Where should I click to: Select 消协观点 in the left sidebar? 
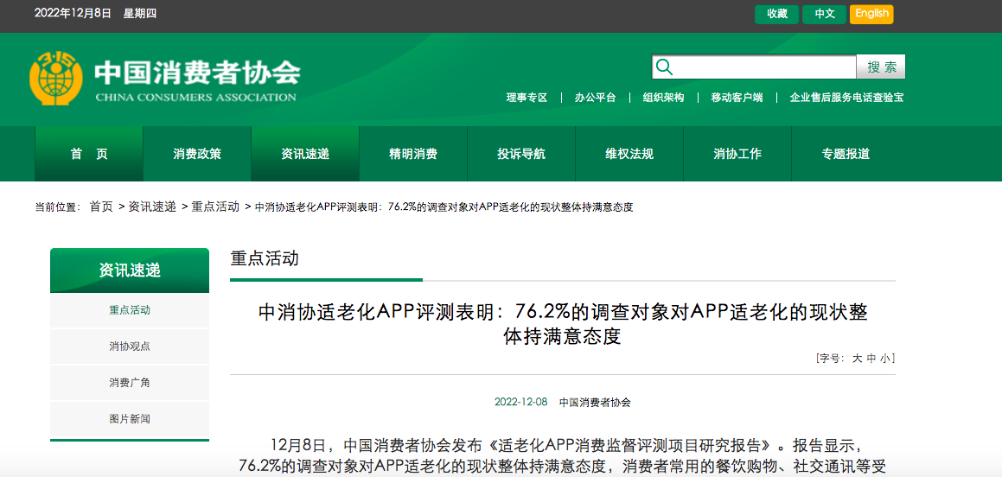point(130,347)
